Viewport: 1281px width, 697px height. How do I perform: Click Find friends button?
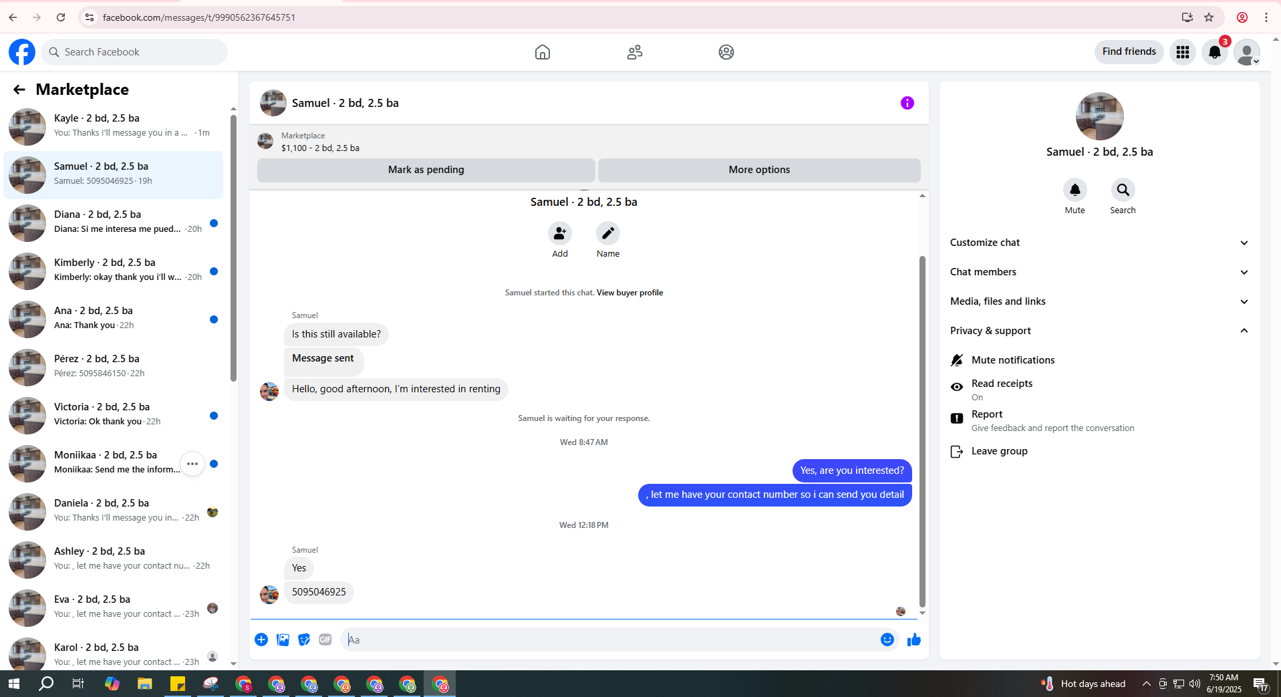coord(1129,51)
